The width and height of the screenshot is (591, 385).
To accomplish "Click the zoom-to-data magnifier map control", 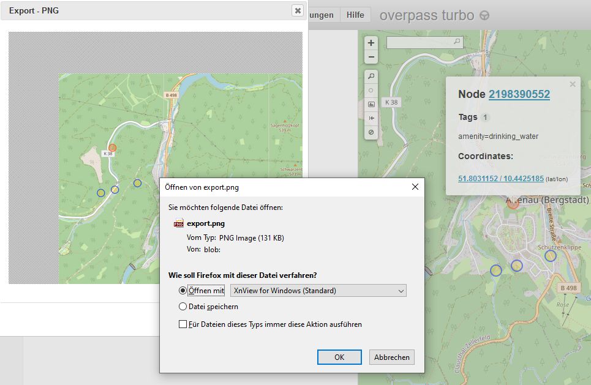I will point(371,76).
